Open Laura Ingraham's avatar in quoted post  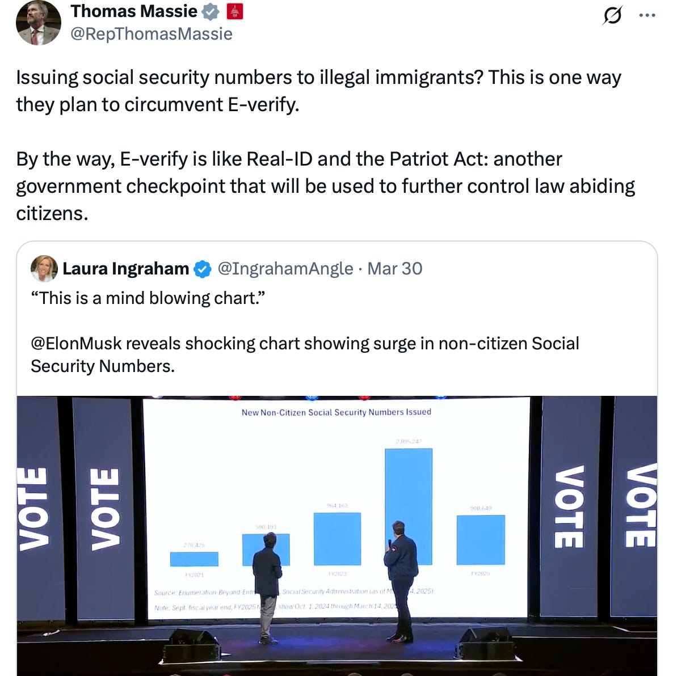pos(44,269)
